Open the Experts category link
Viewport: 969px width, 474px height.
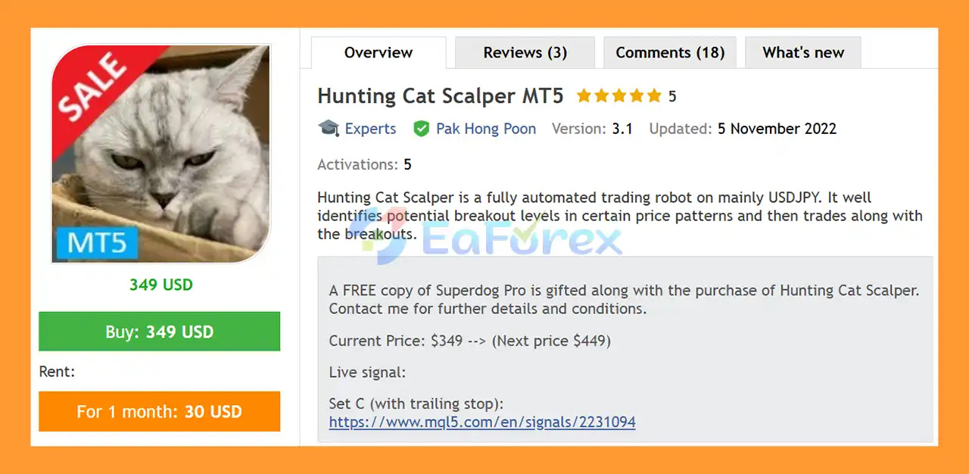pos(370,129)
